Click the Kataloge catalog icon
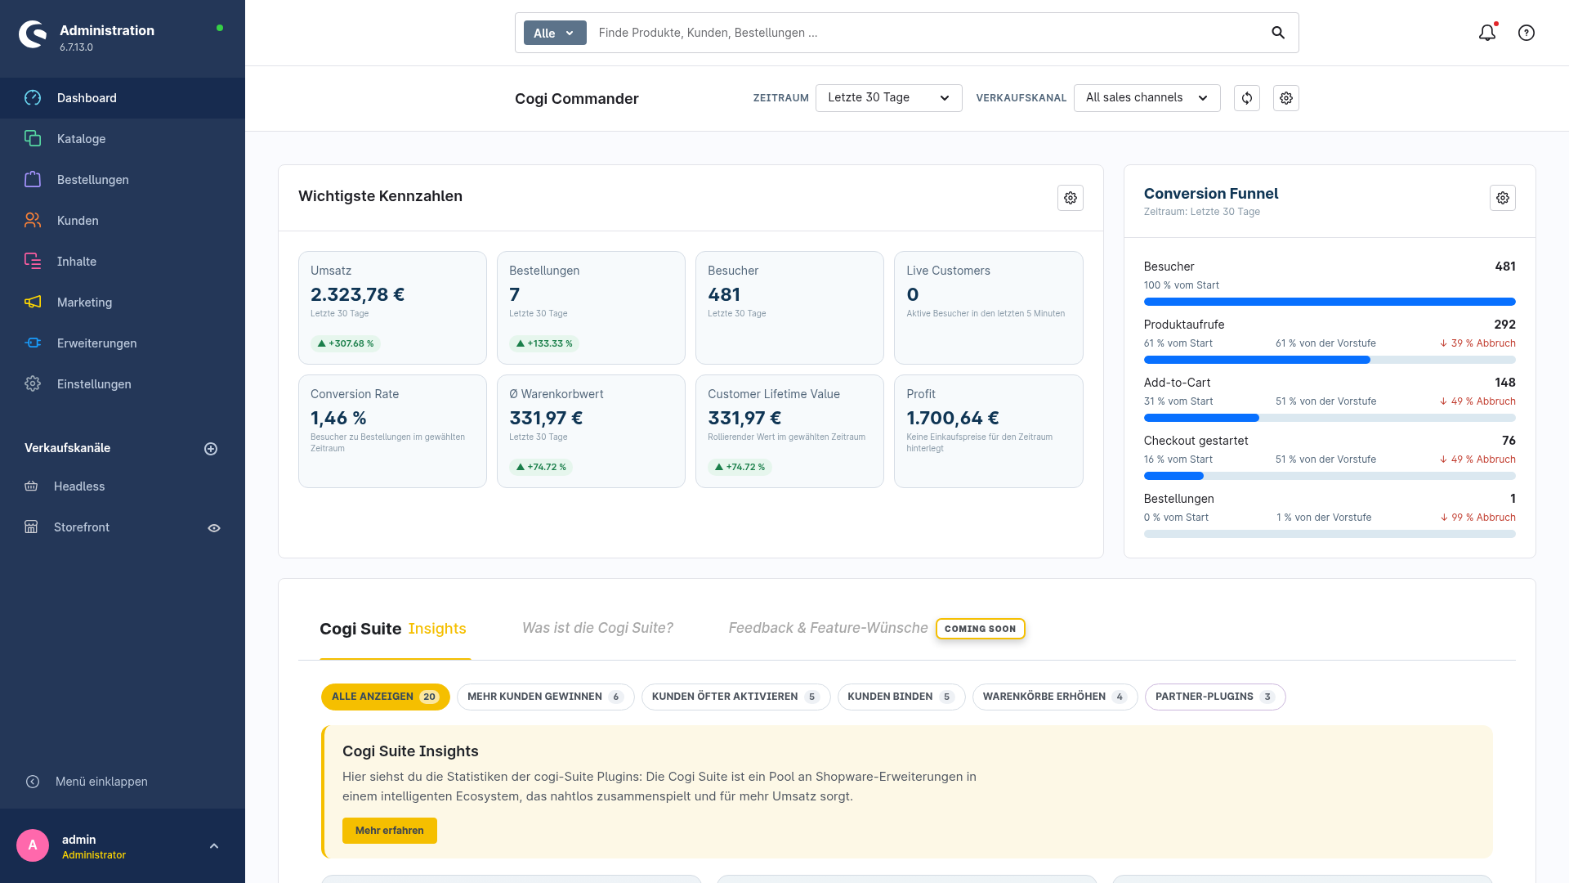This screenshot has height=883, width=1569. [33, 139]
